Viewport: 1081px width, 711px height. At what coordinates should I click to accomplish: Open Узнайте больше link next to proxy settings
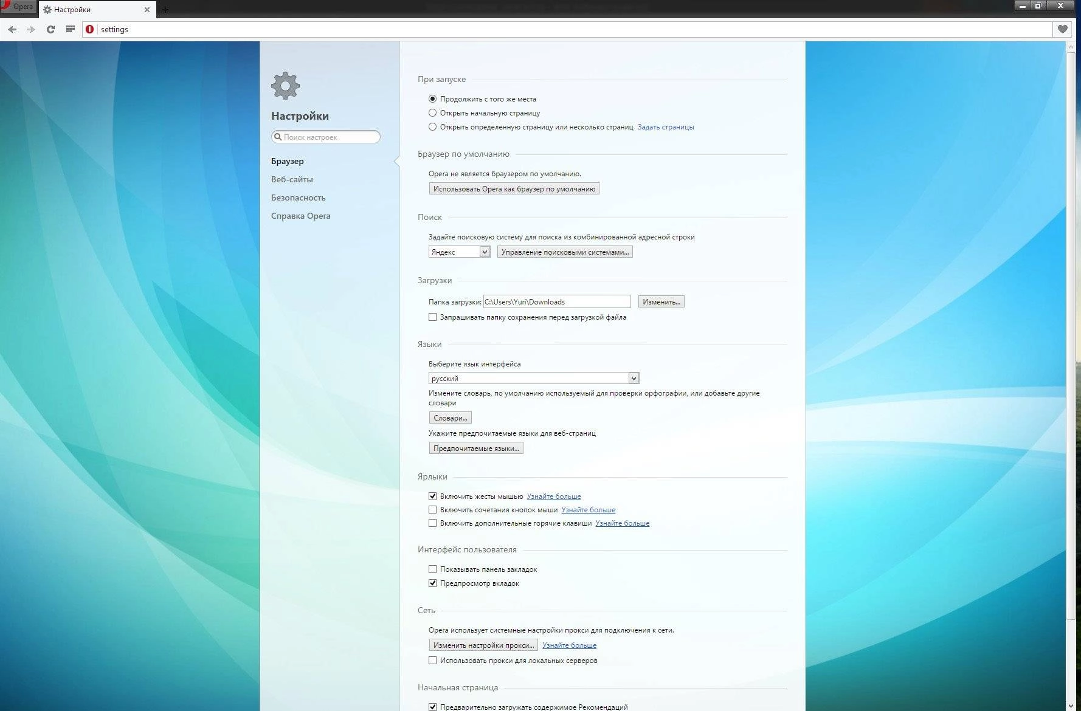coord(569,645)
